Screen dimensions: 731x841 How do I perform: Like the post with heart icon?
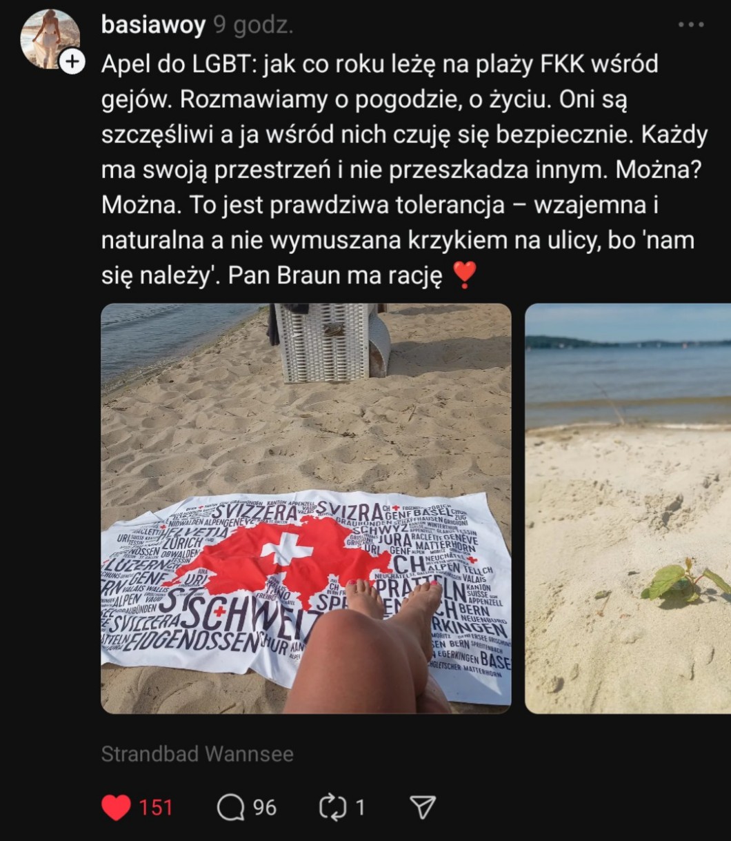[116, 807]
